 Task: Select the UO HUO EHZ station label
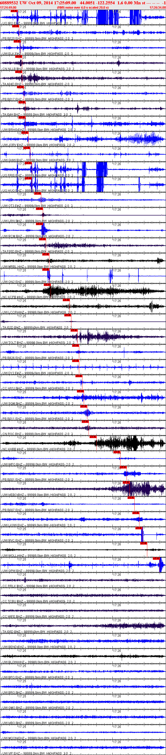coord(38,191)
